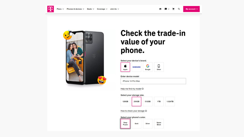
Task: Open How to check your storage link
Action: 133,111
